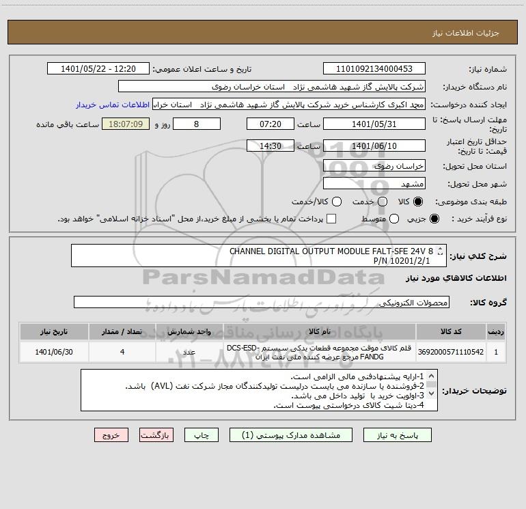Click the unit cell عدد
Screen dimensions: 526x509
pos(189,352)
